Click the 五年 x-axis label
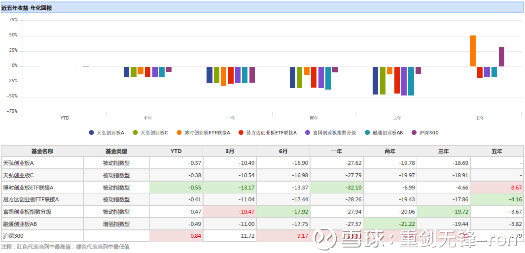Screen dimensions: 525x253 click(480, 118)
